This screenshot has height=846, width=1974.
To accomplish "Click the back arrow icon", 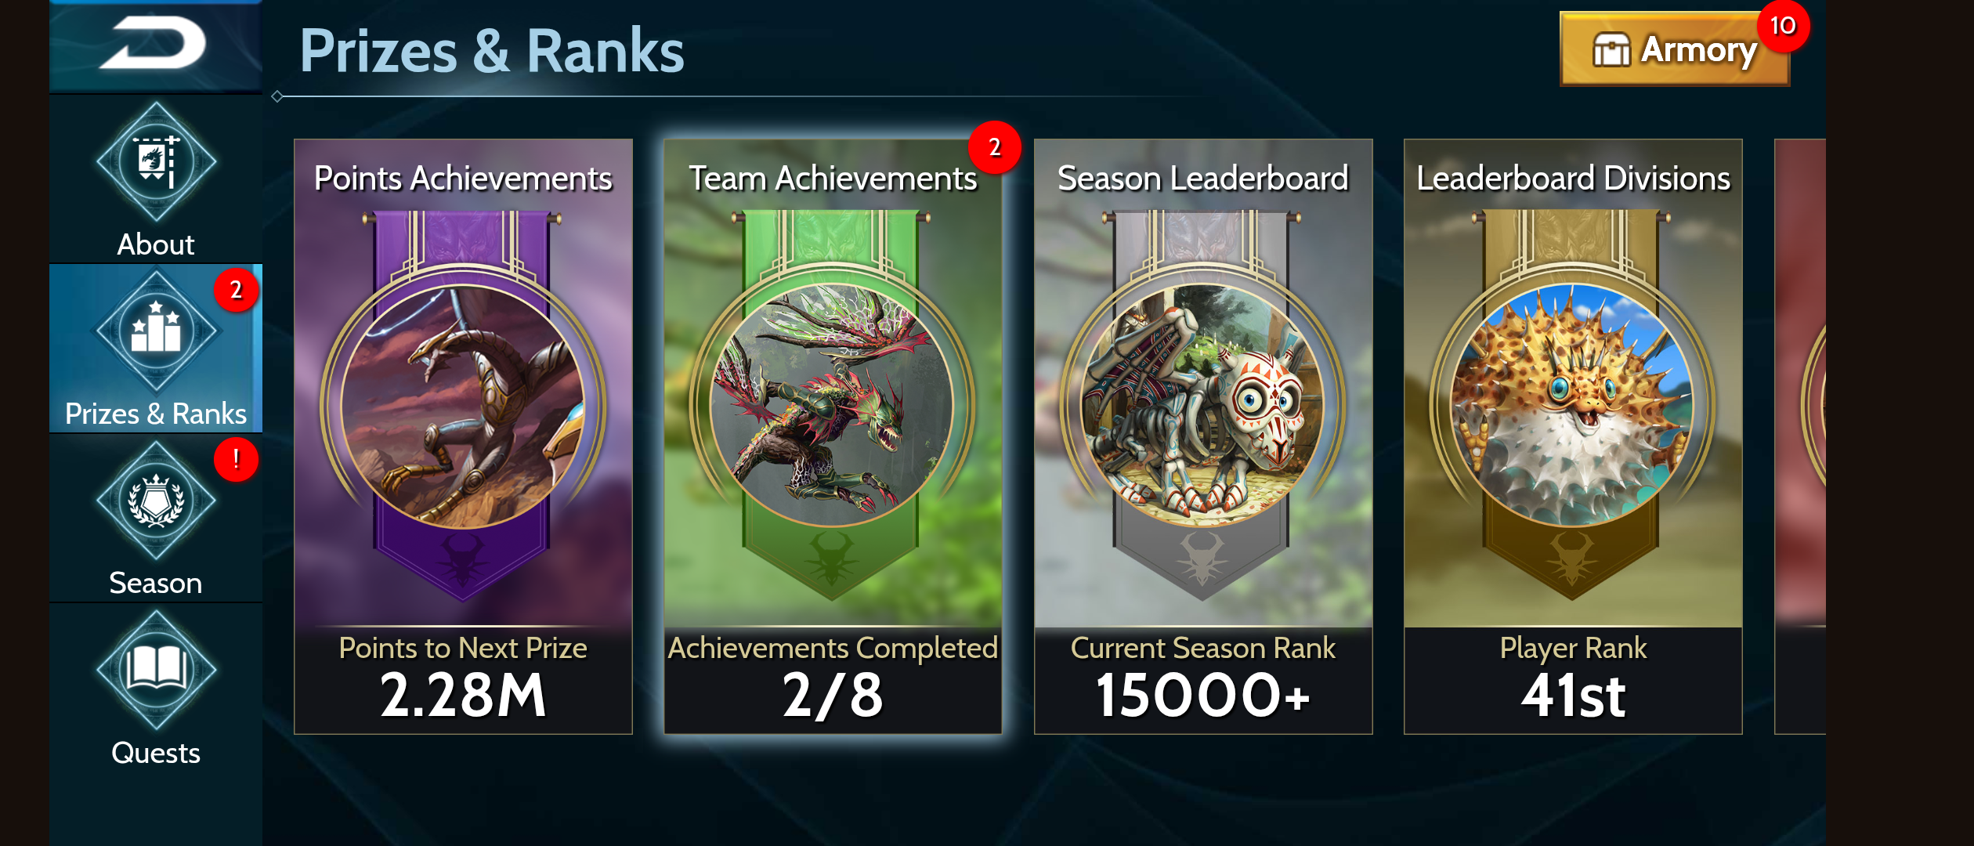I will [154, 43].
